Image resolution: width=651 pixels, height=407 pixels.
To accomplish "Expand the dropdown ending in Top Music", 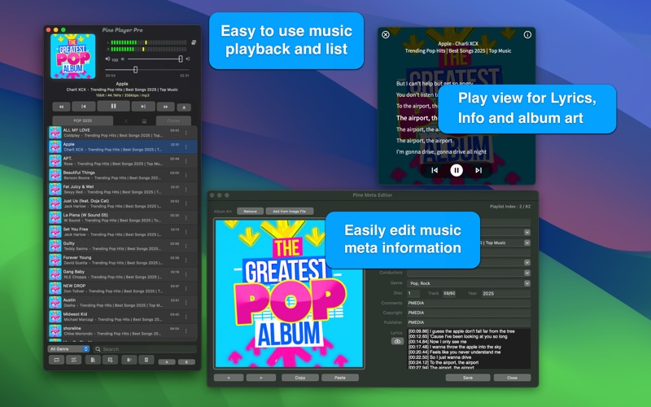I will click(x=526, y=243).
